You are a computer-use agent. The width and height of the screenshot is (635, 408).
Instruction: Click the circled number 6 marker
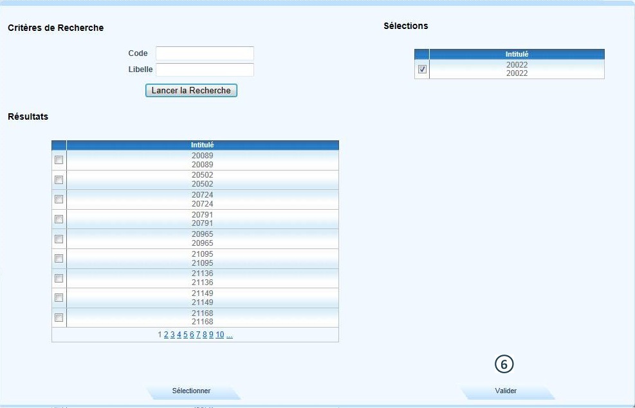point(504,364)
